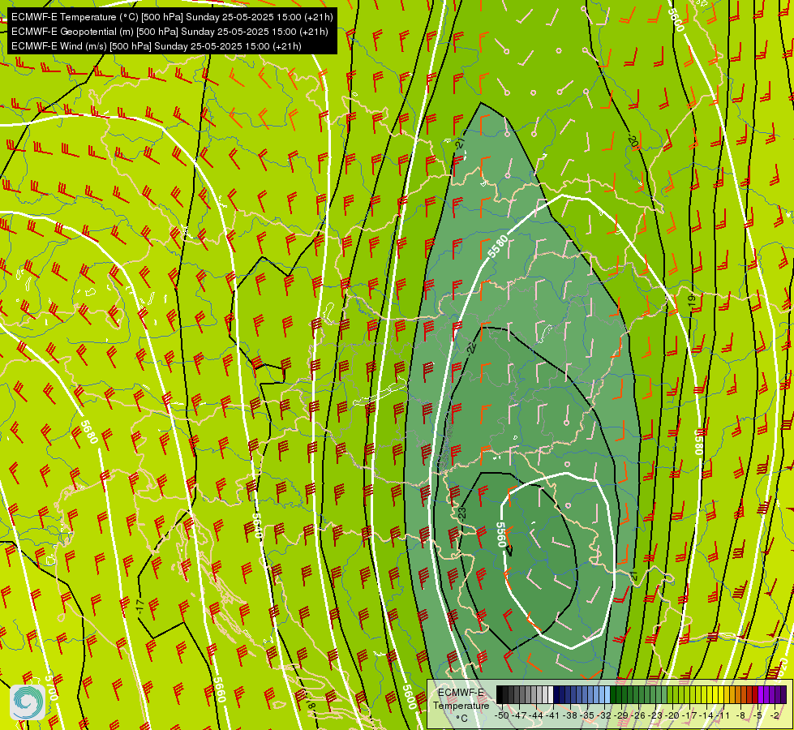794x730 pixels.
Task: Select the ECMWF-E Geopotential 500 hPa title line
Action: (x=170, y=32)
